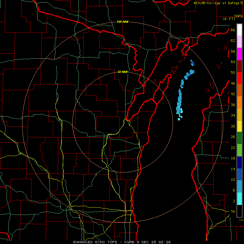Viewport: 244px width, 244px height.
Task: Click the 30 legend value
Action: click(x=233, y=126)
